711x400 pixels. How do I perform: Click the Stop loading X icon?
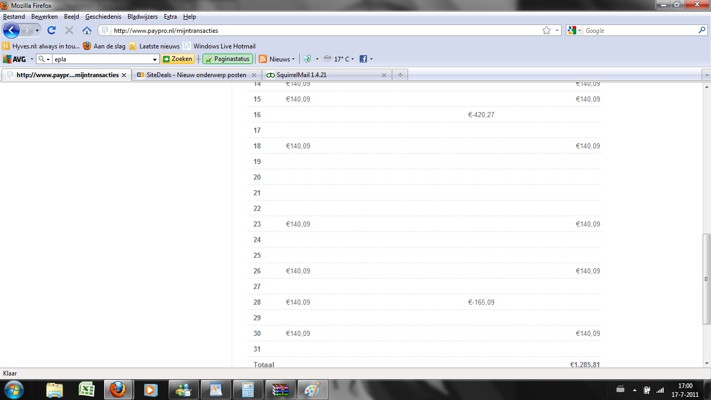(x=69, y=30)
